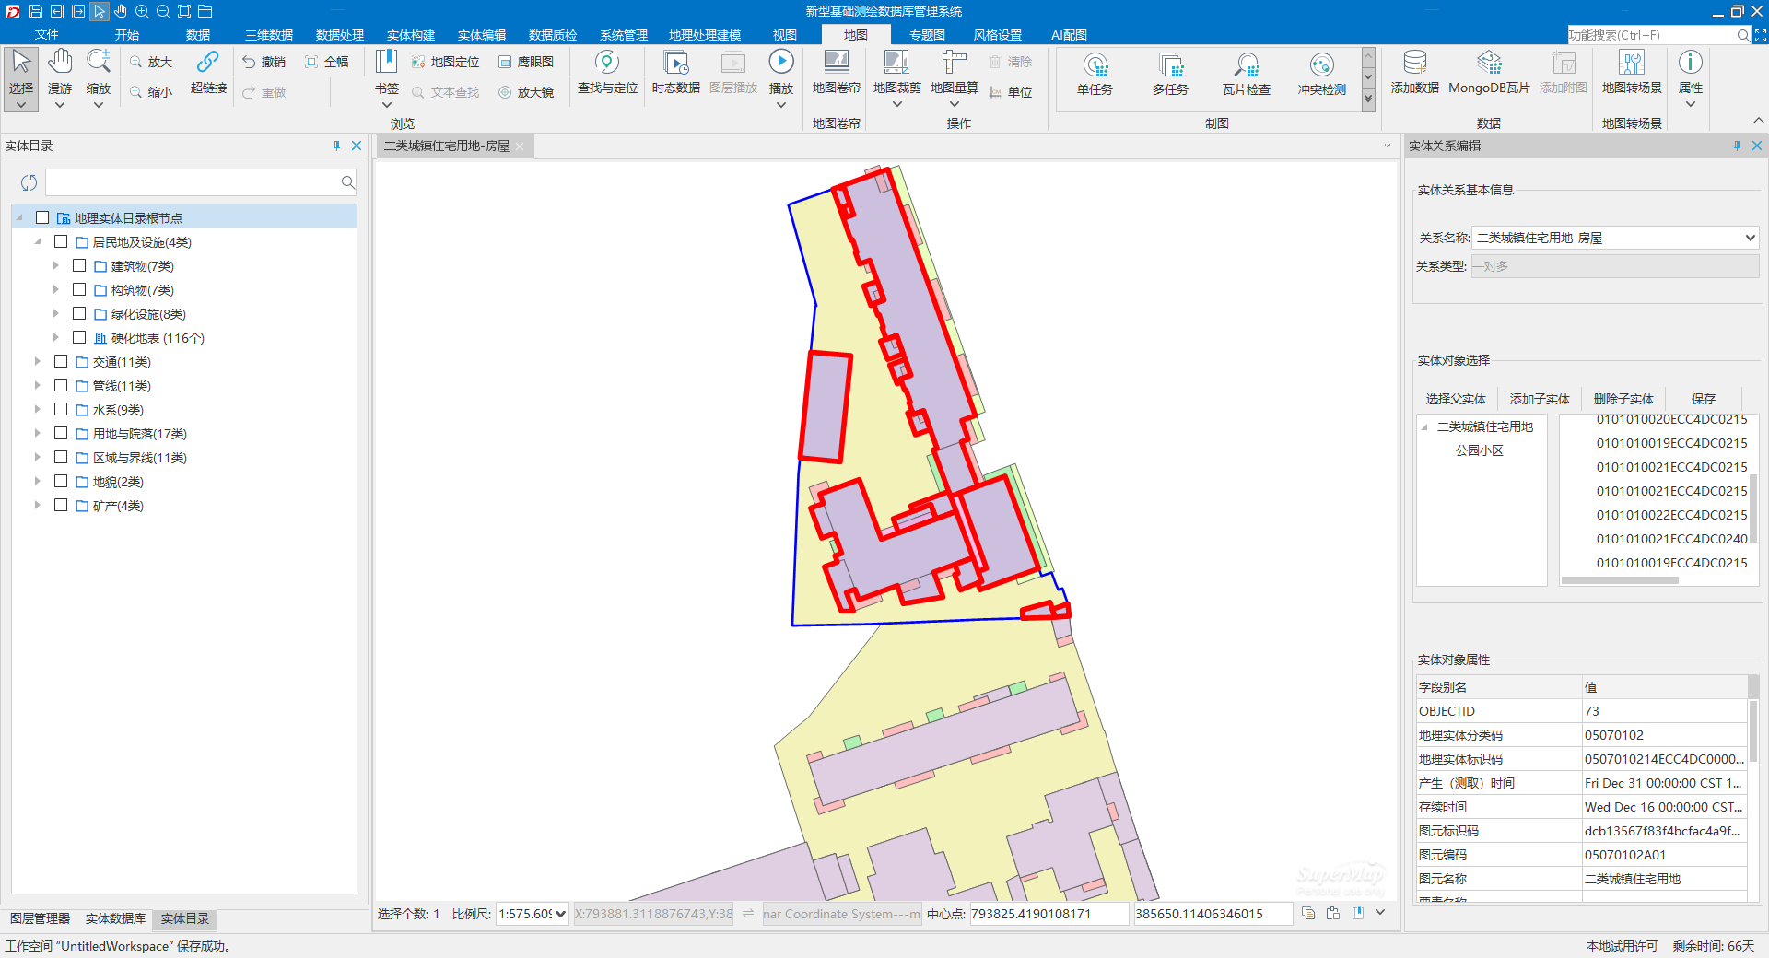Switch to 实体数据库 panel tab
Screen dimensions: 1769x958
[x=115, y=918]
